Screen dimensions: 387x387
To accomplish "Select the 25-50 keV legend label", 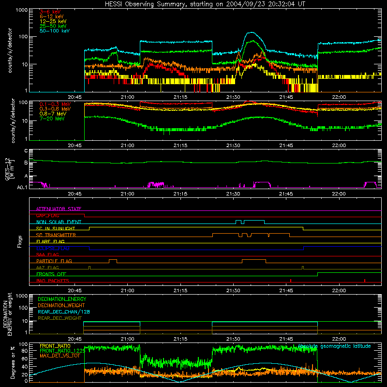I will [x=53, y=26].
